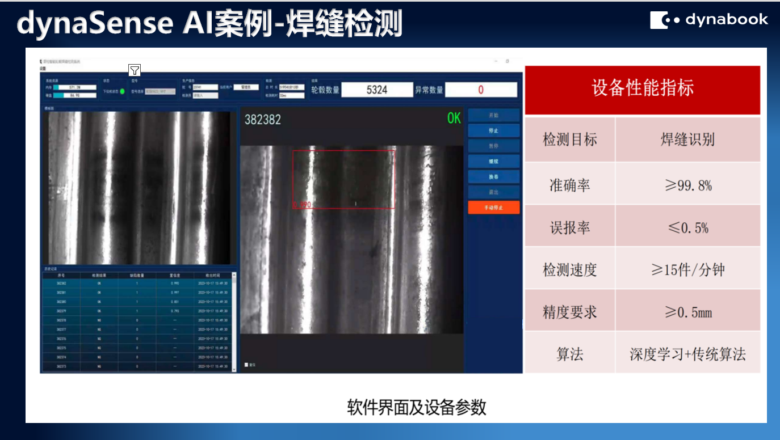Viewport: 780px width, 440px height.
Task: Click the history table scrollbar thumb
Action: tap(234, 280)
